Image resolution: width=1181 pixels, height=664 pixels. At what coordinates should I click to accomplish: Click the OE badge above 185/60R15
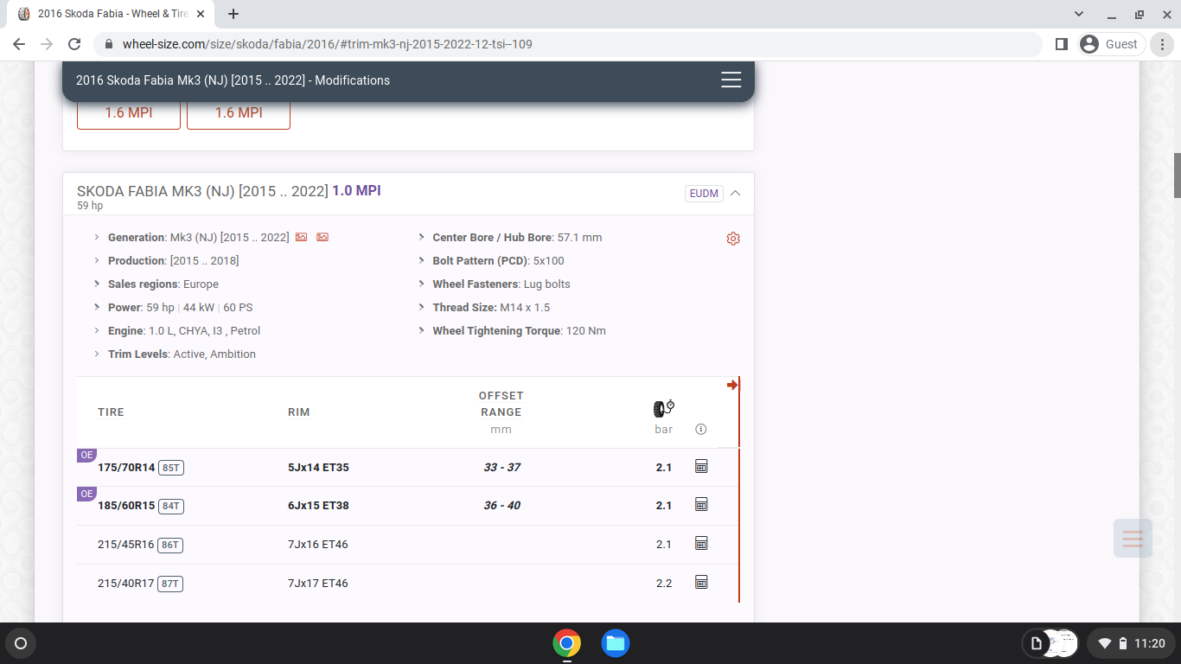(x=86, y=494)
